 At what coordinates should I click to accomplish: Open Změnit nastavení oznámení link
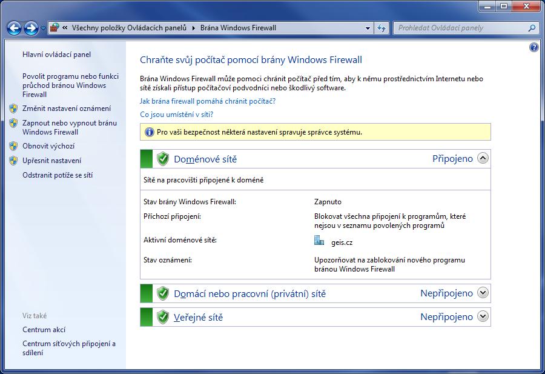coord(67,109)
